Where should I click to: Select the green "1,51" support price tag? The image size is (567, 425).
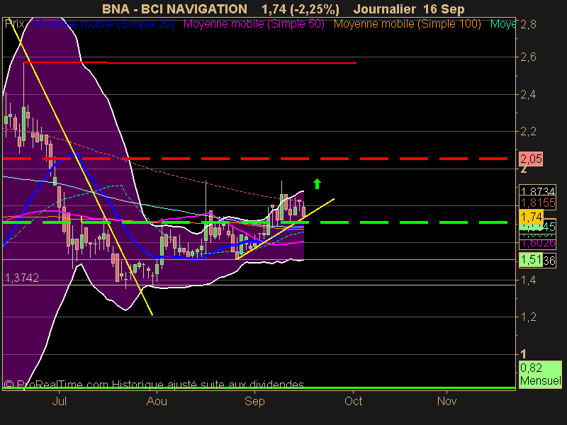pos(531,260)
